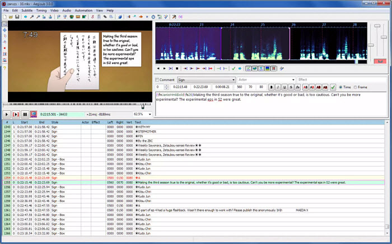Image resolution: width=392 pixels, height=244 pixels.
Task: Commit audio timing changes green checkmark
Action: (x=234, y=68)
